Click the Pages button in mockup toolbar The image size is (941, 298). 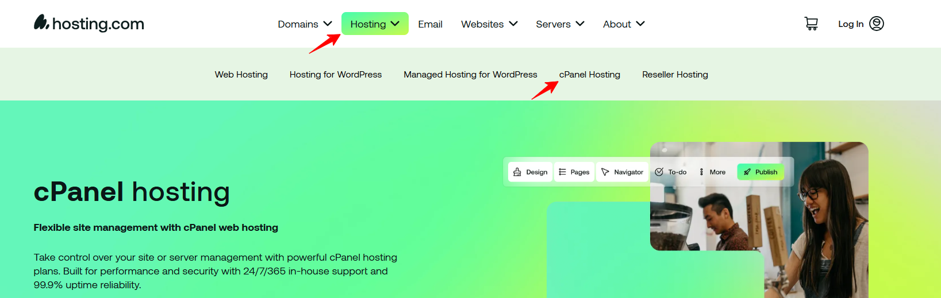pyautogui.click(x=574, y=172)
